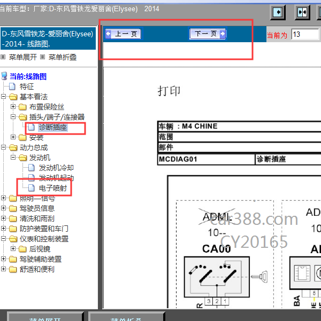Expand the 清洗和雨刮 folder
The height and width of the screenshot is (321, 321).
(x=4, y=218)
